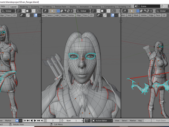Open Mesh menu in middle viewport
The width and height of the screenshot is (169, 127).
pyautogui.click(x=63, y=15)
